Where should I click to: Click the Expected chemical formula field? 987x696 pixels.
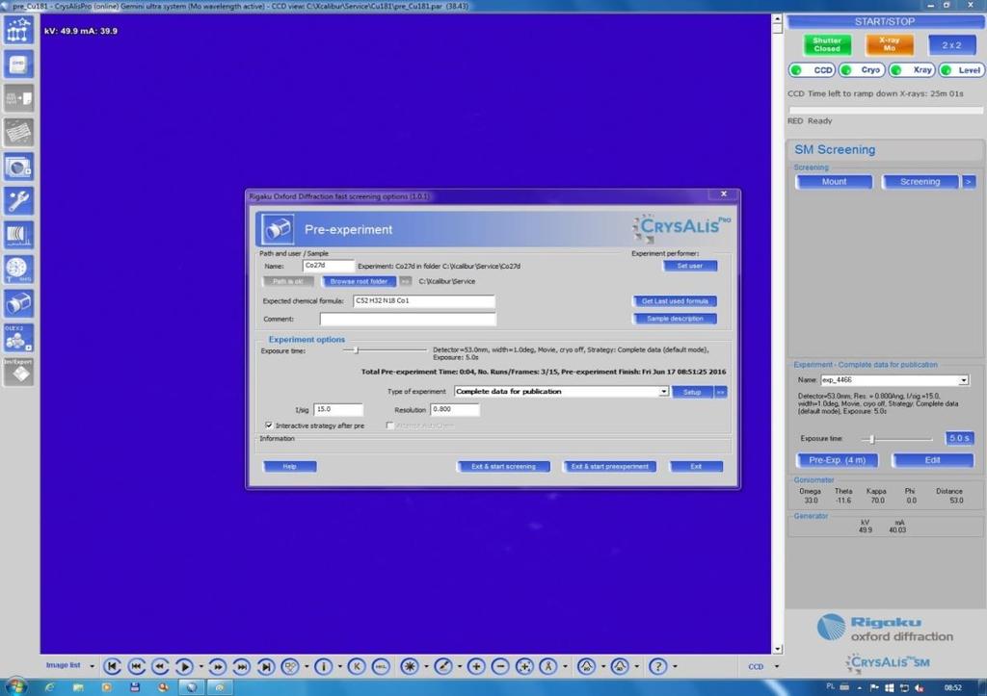click(424, 301)
